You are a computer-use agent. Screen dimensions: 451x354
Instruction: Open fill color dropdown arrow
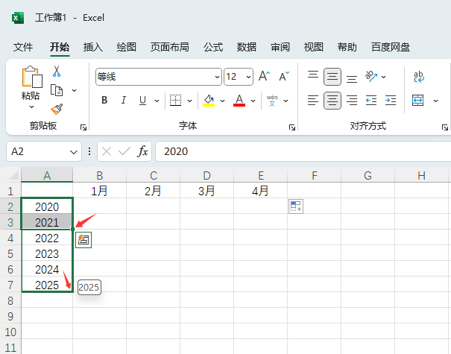pyautogui.click(x=222, y=101)
